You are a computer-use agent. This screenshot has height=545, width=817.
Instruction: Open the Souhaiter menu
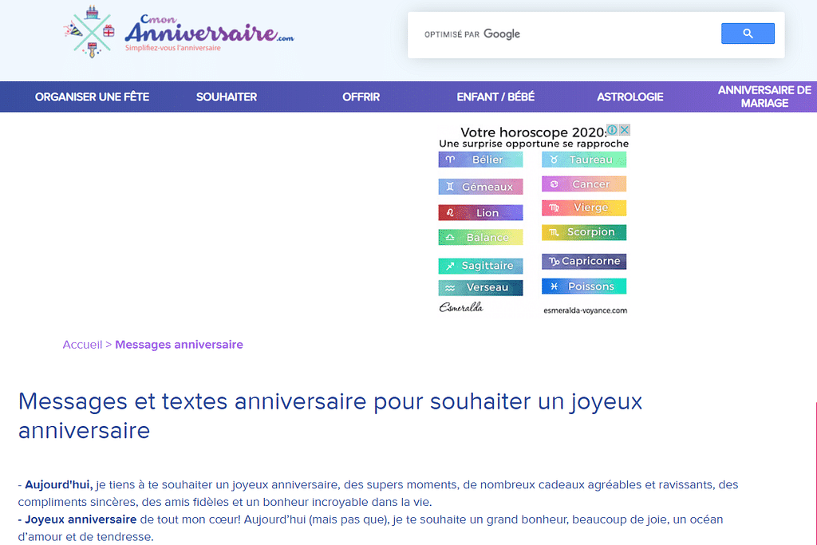pyautogui.click(x=227, y=97)
